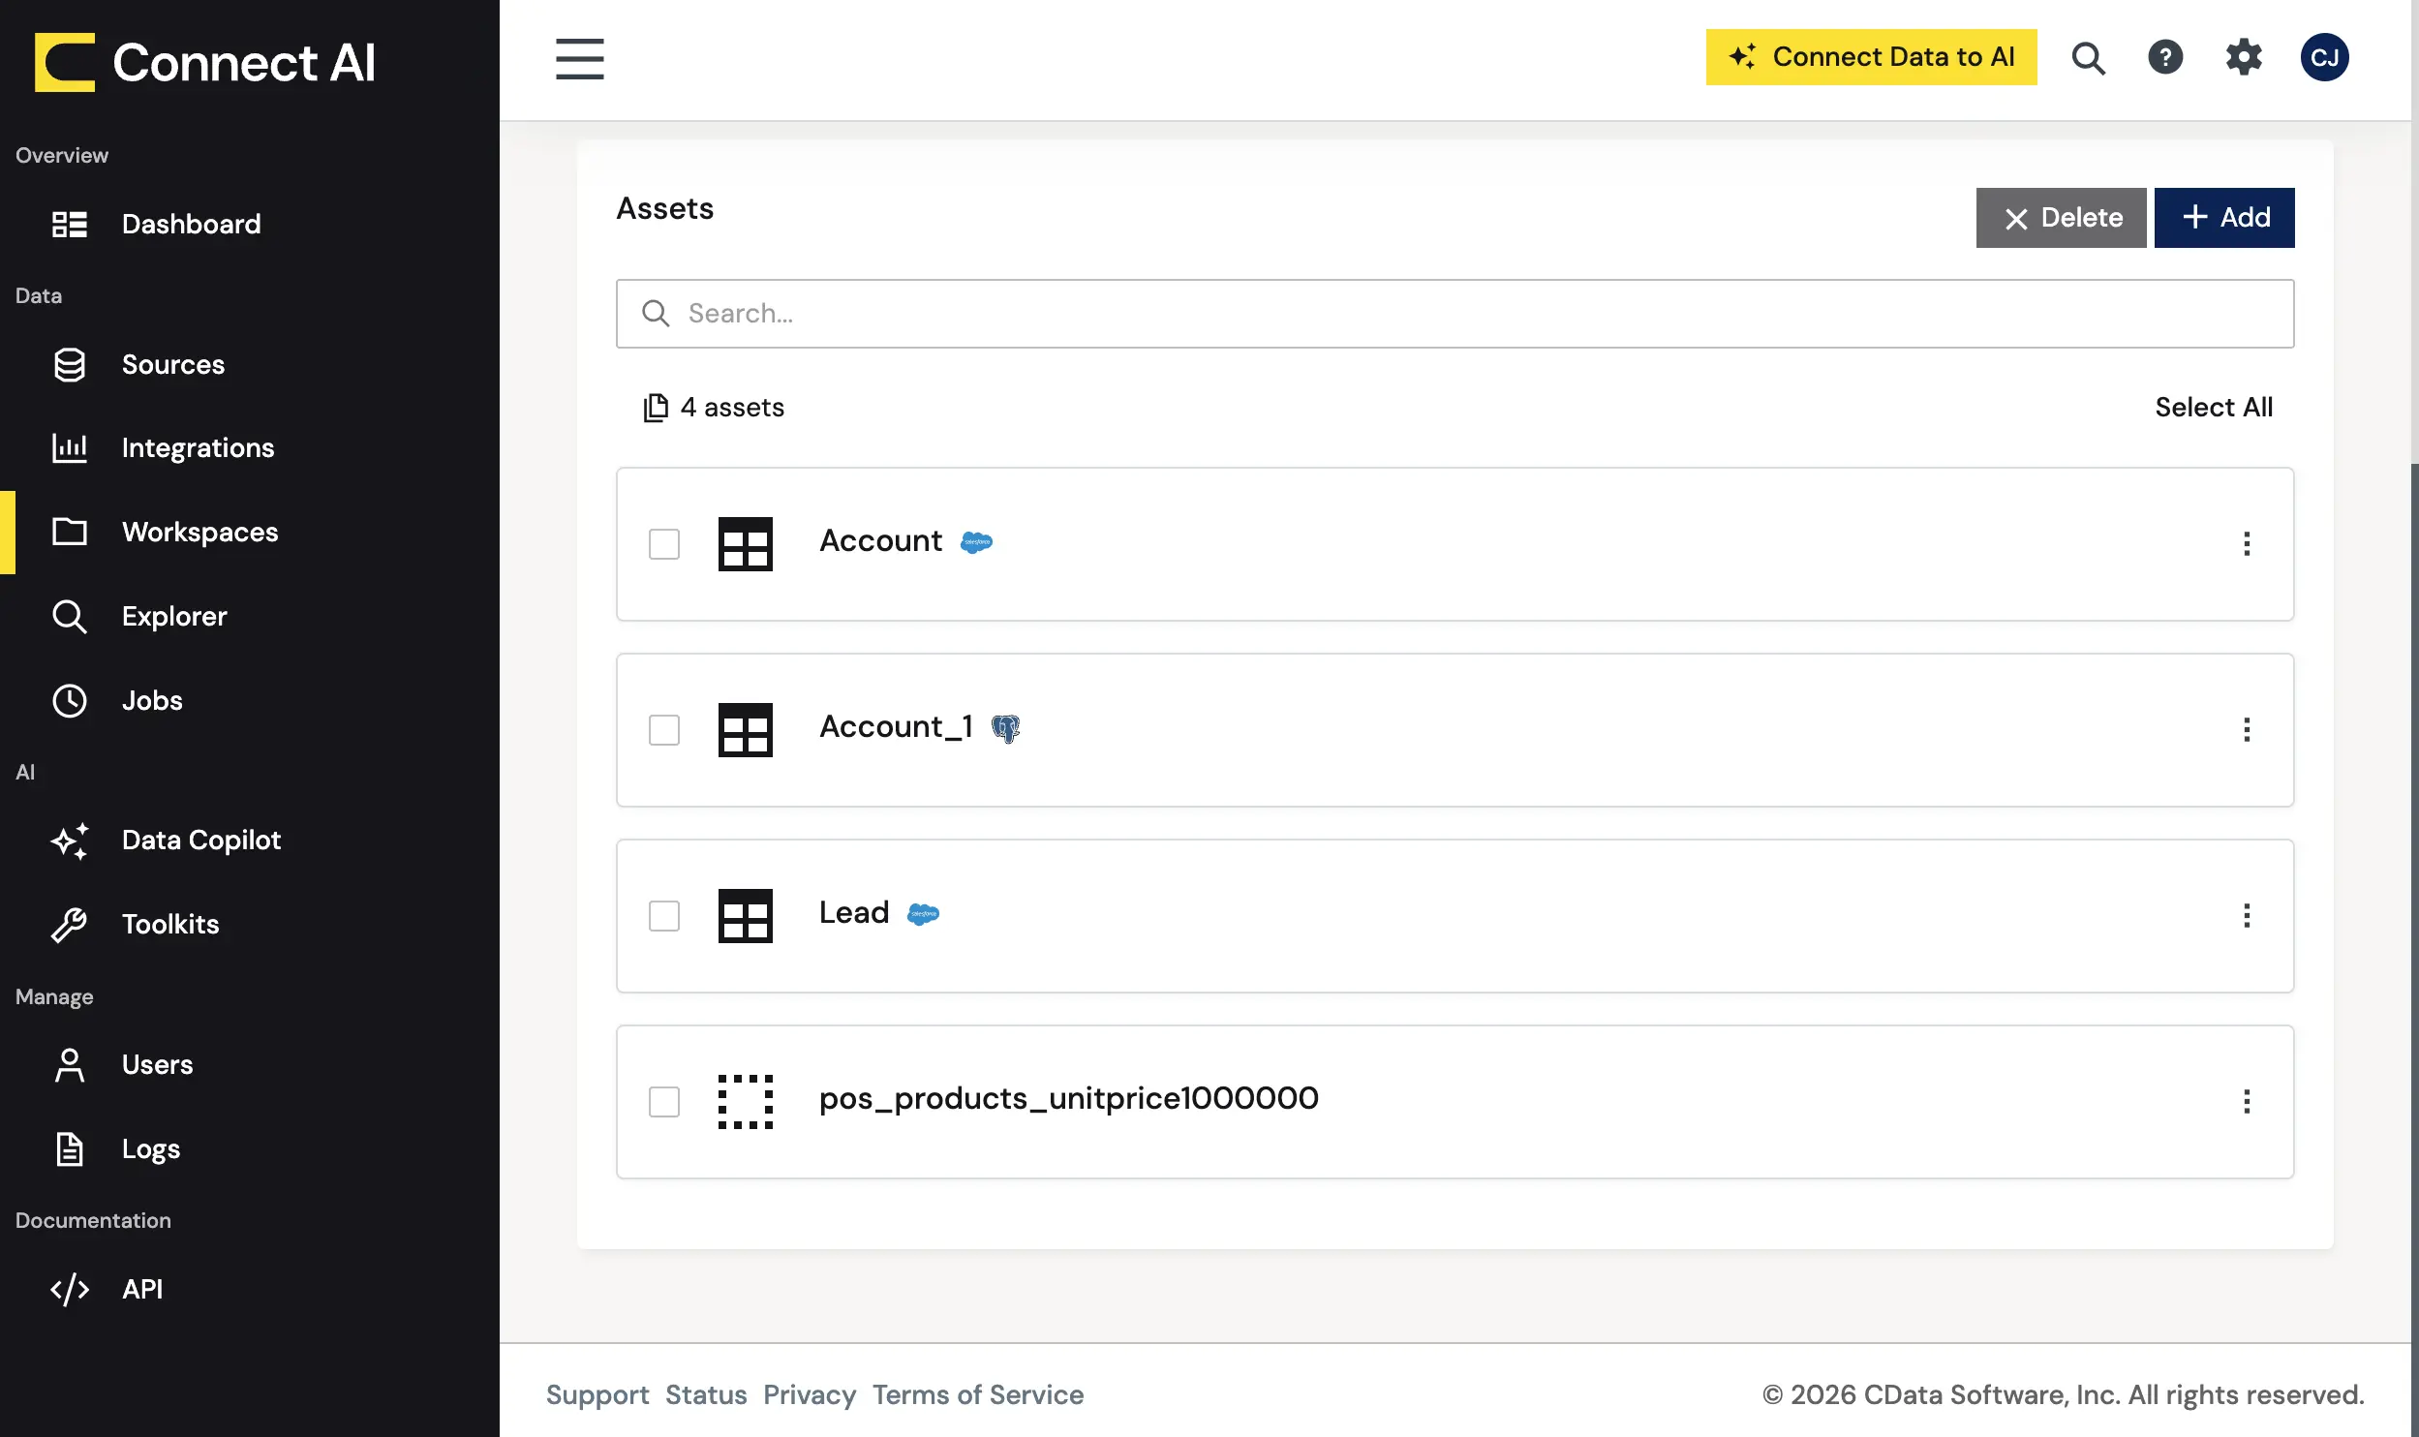Open Workspaces in sidebar
Image resolution: width=2419 pixels, height=1437 pixels.
(250, 533)
